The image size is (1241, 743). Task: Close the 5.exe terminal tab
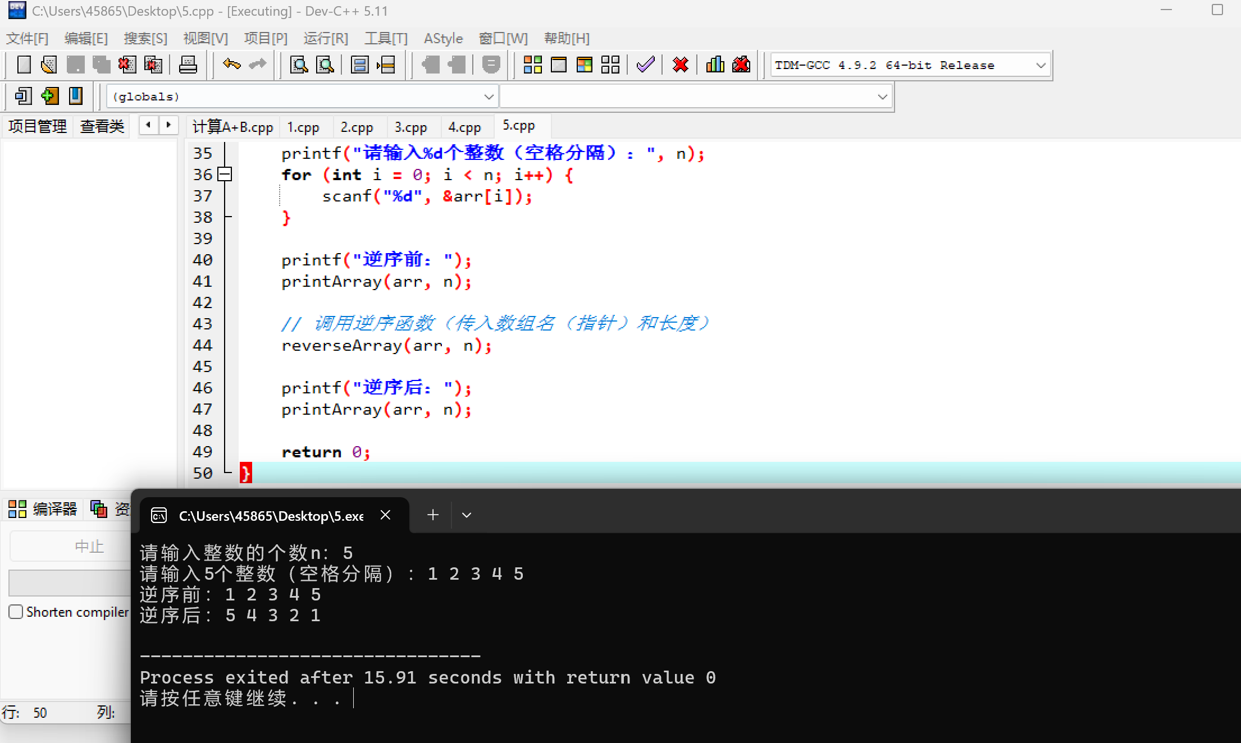[x=385, y=515]
